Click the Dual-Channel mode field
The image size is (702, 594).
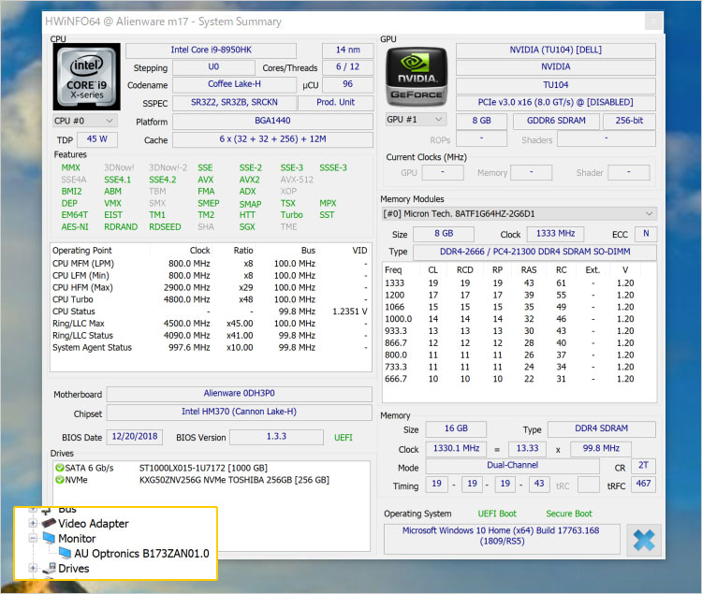(512, 466)
